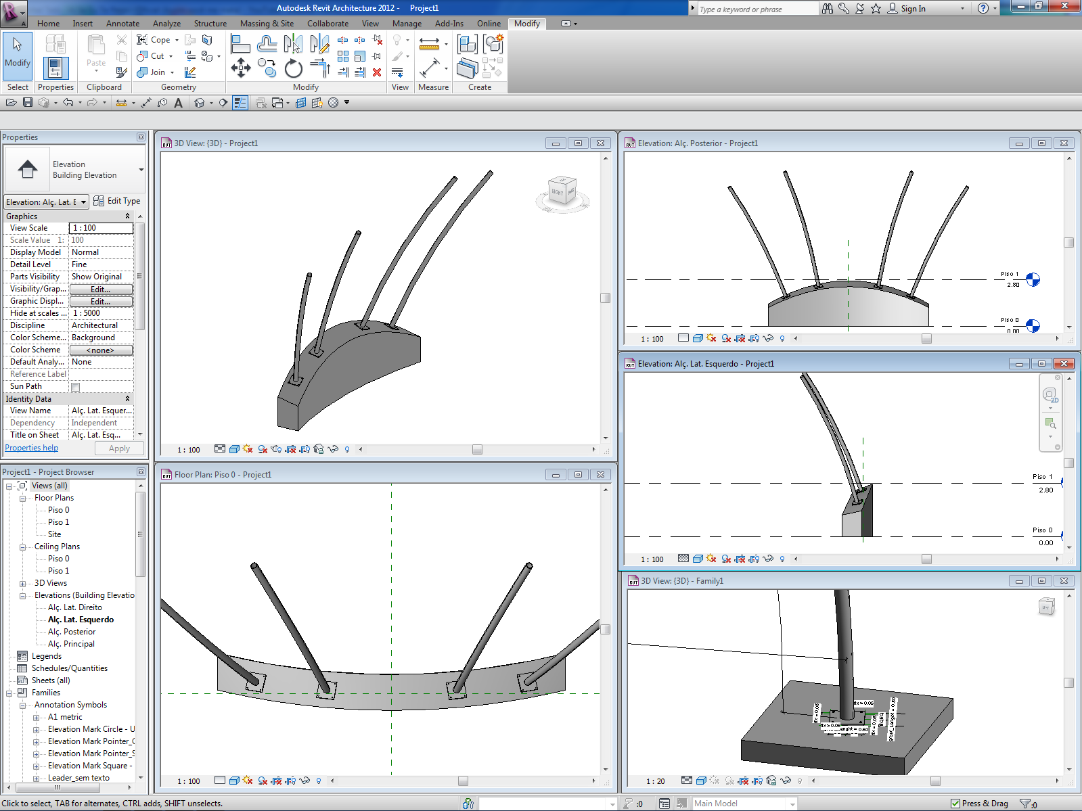
Task: Click the Align tool icon
Action: coord(240,45)
